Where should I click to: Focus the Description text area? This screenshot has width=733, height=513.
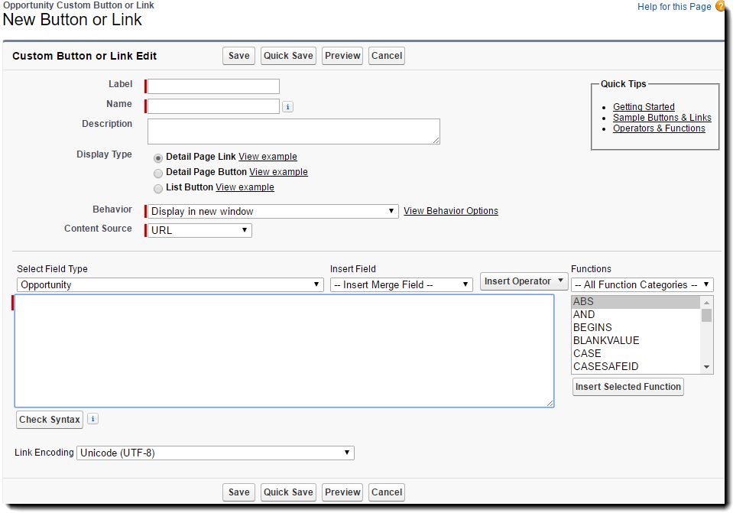pyautogui.click(x=294, y=131)
